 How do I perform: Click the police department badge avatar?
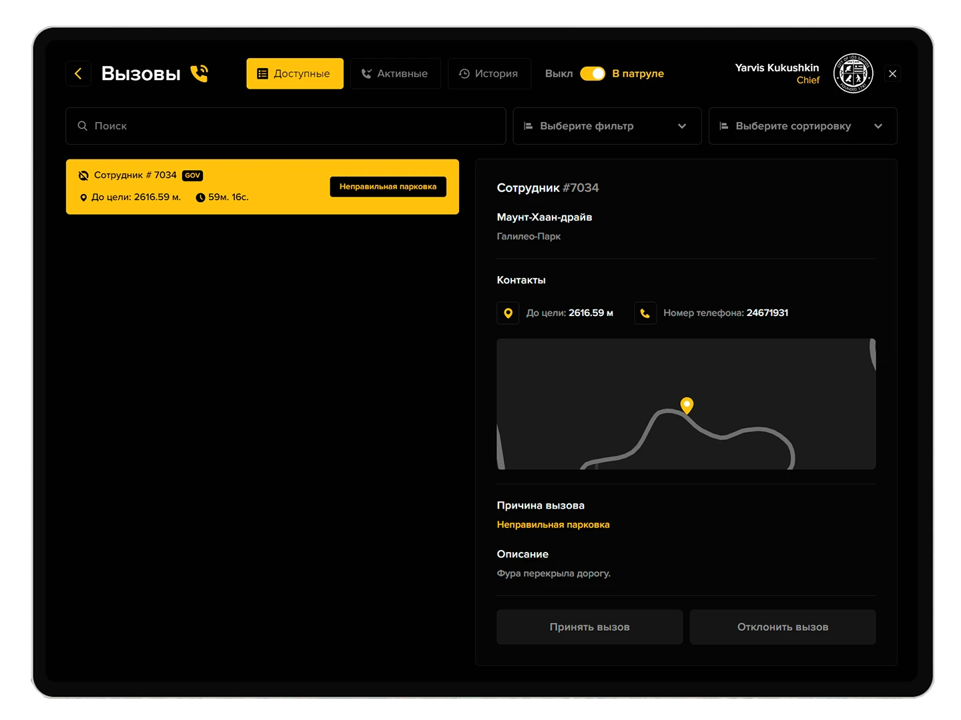[x=853, y=73]
